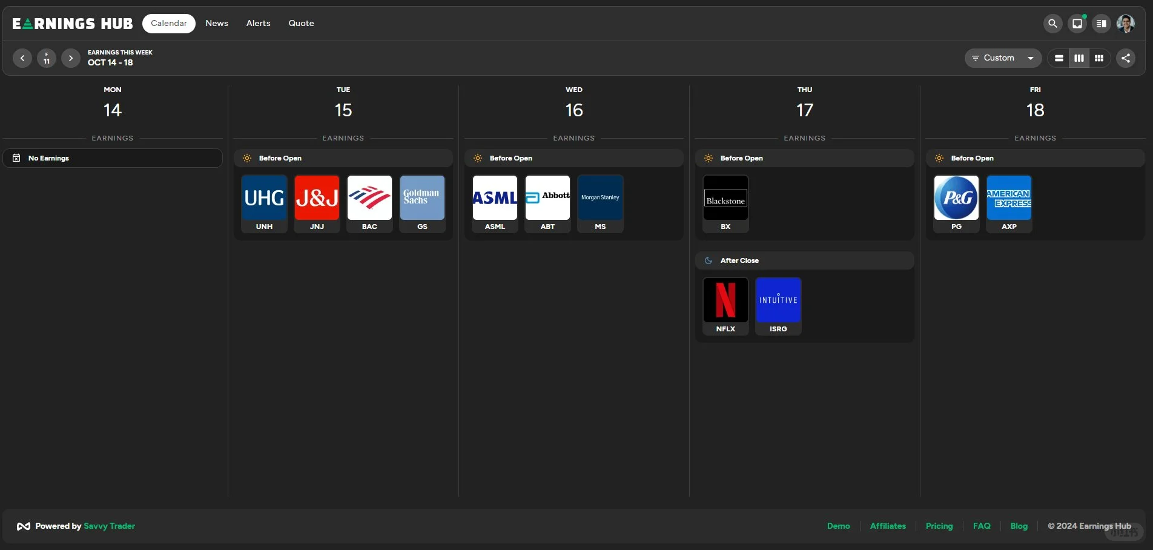The height and width of the screenshot is (550, 1153).
Task: Open the Demo footer link
Action: 839,526
